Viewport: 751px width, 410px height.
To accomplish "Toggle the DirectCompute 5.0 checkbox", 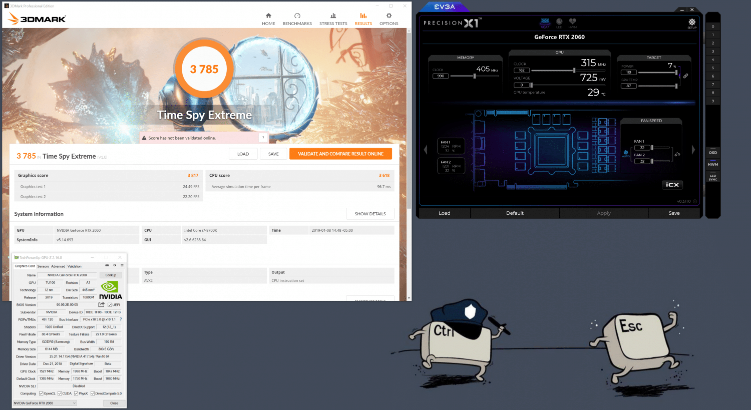I will pos(93,393).
